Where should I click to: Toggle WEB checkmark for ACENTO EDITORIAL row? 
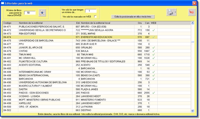tap(154, 65)
